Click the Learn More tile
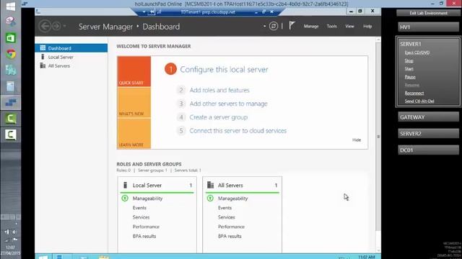This screenshot has width=462, height=259. 134,133
